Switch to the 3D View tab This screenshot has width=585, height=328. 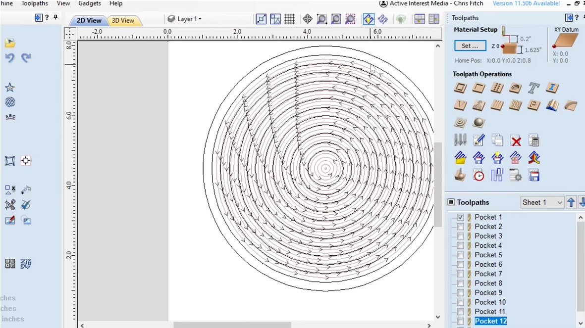[x=123, y=21]
